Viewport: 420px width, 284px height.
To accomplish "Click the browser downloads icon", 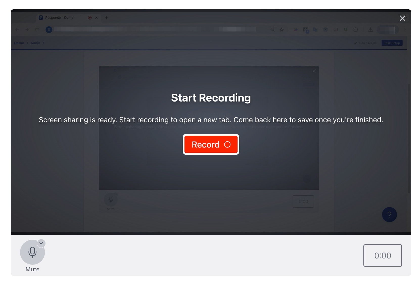I will (370, 30).
